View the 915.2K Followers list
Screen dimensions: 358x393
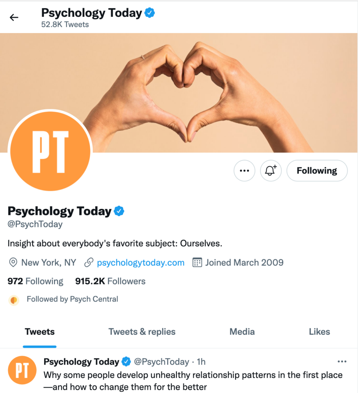point(110,281)
